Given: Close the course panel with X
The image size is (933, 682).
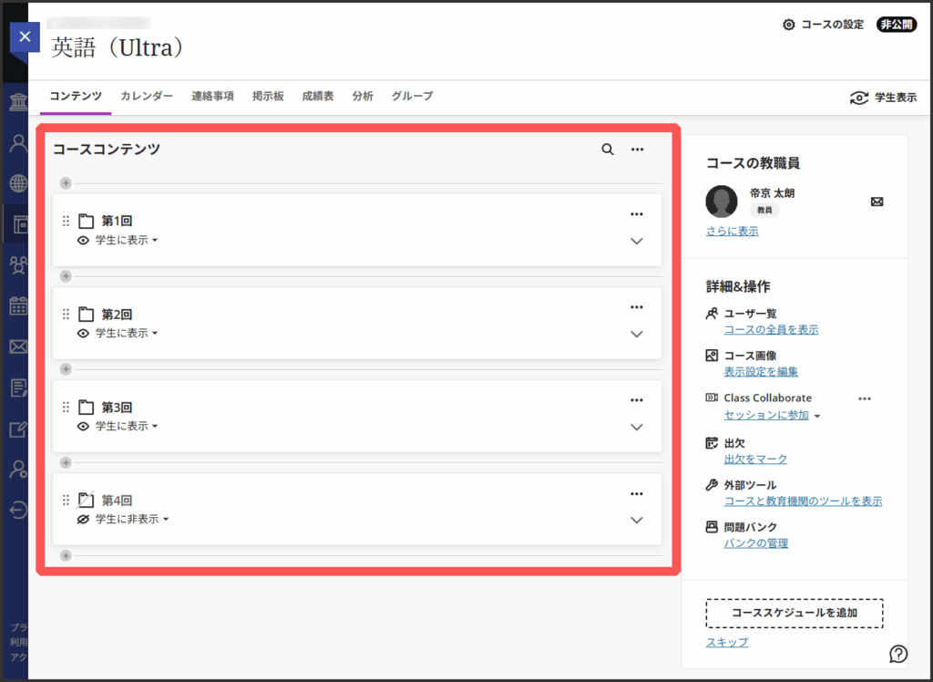Looking at the screenshot, I should point(25,36).
